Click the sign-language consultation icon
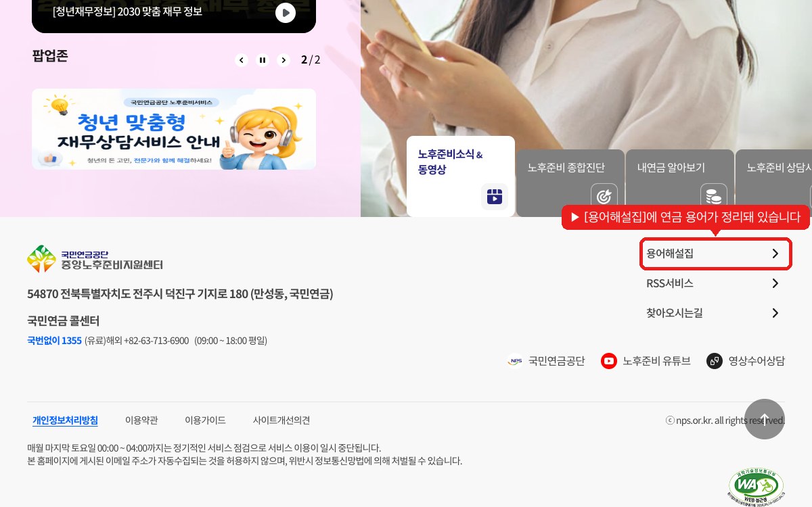 [x=715, y=361]
